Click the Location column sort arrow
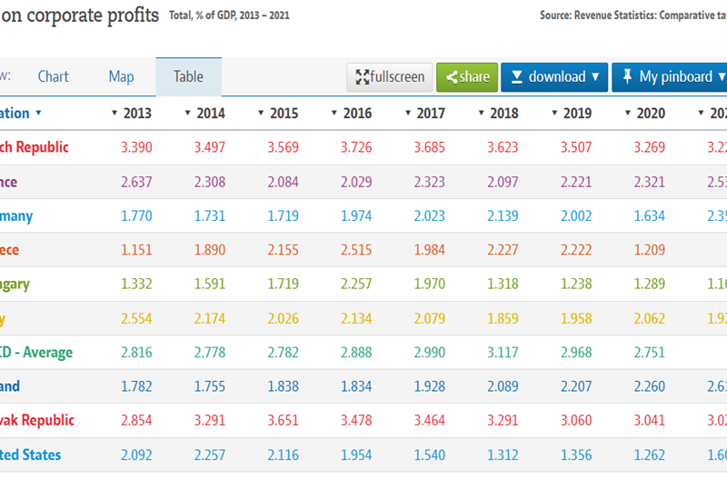The width and height of the screenshot is (727, 480). coord(38,114)
